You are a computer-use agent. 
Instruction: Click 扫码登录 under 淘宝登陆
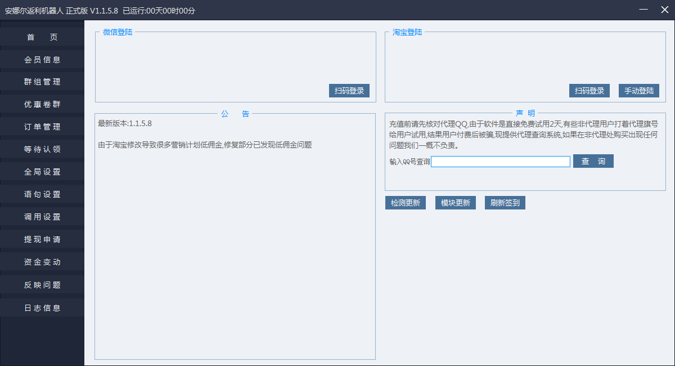pos(589,91)
